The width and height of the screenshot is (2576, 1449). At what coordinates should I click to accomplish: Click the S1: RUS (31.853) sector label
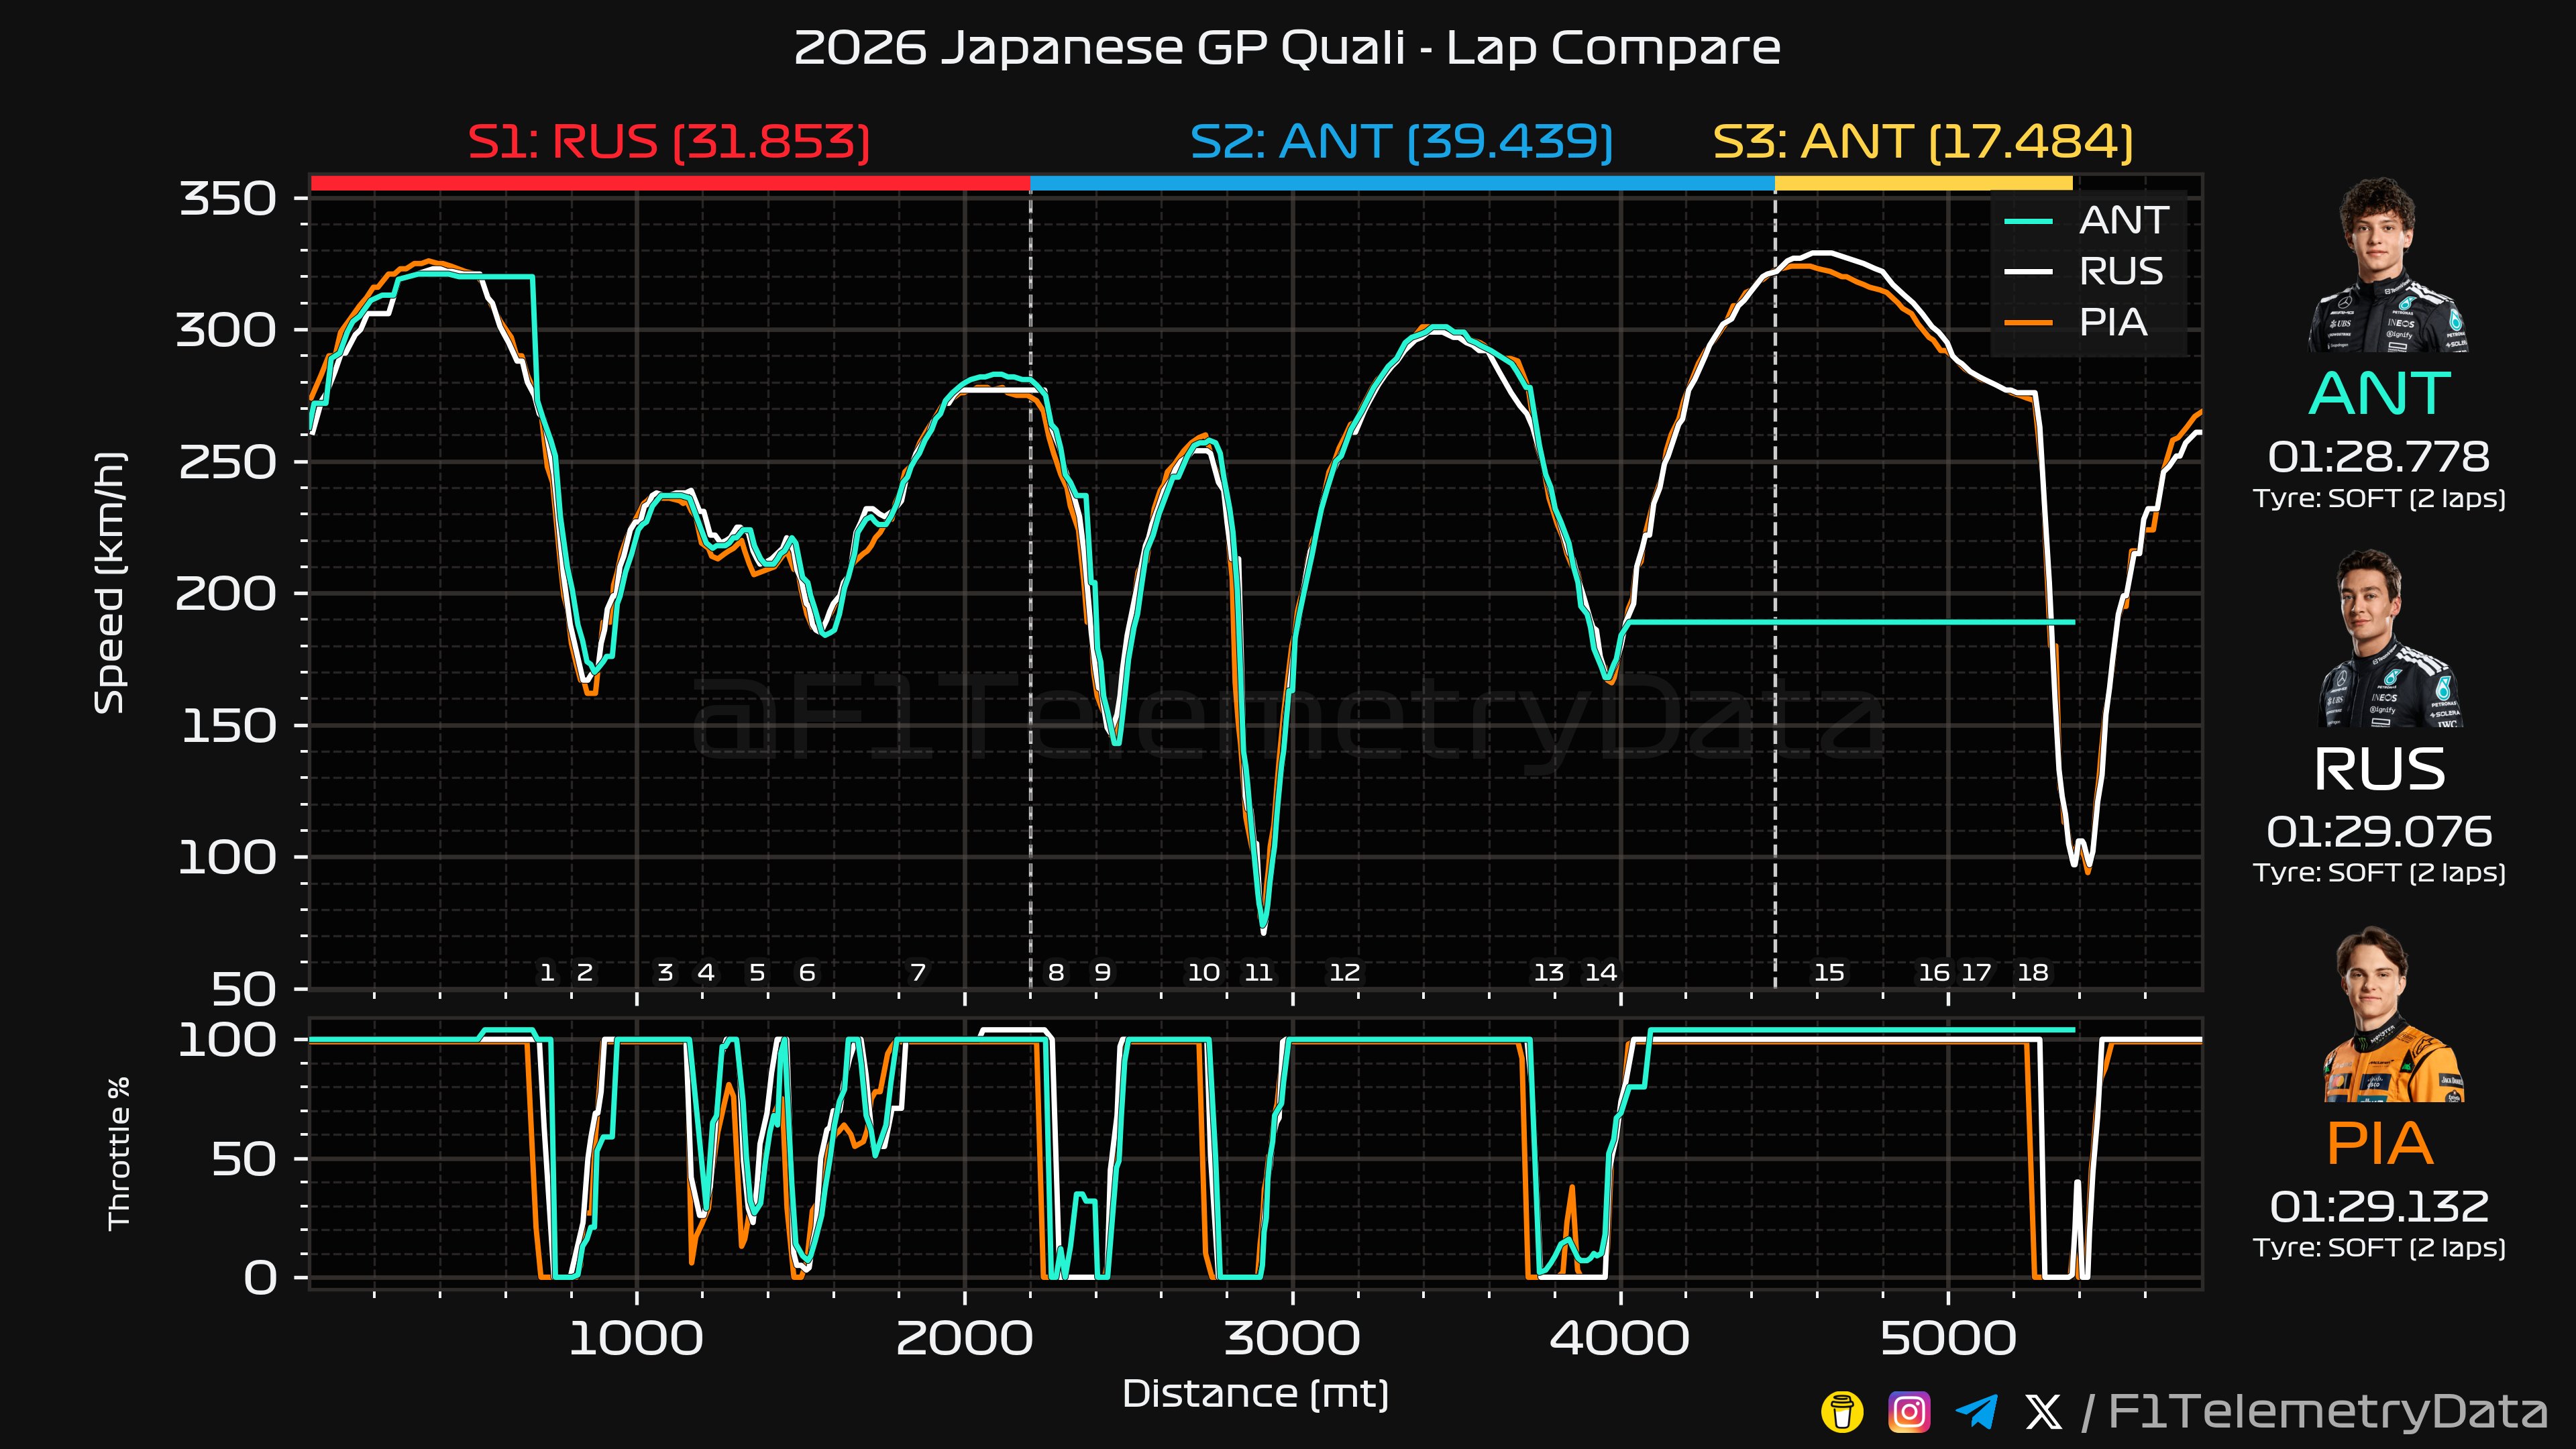pos(668,141)
